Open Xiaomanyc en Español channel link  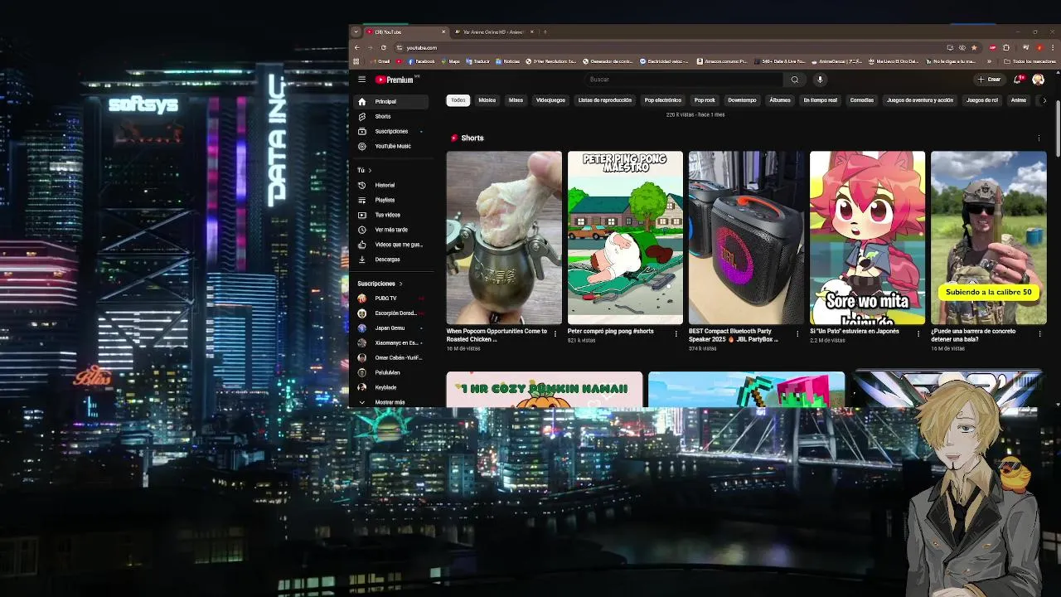tap(392, 342)
